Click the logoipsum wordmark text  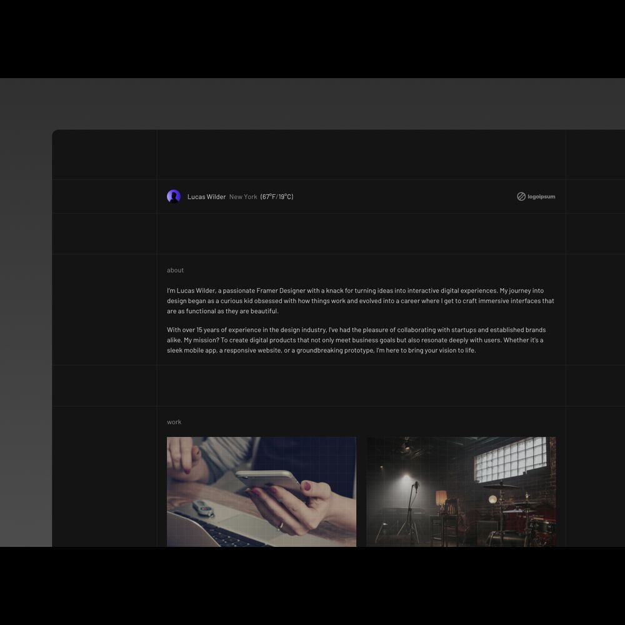(x=541, y=196)
